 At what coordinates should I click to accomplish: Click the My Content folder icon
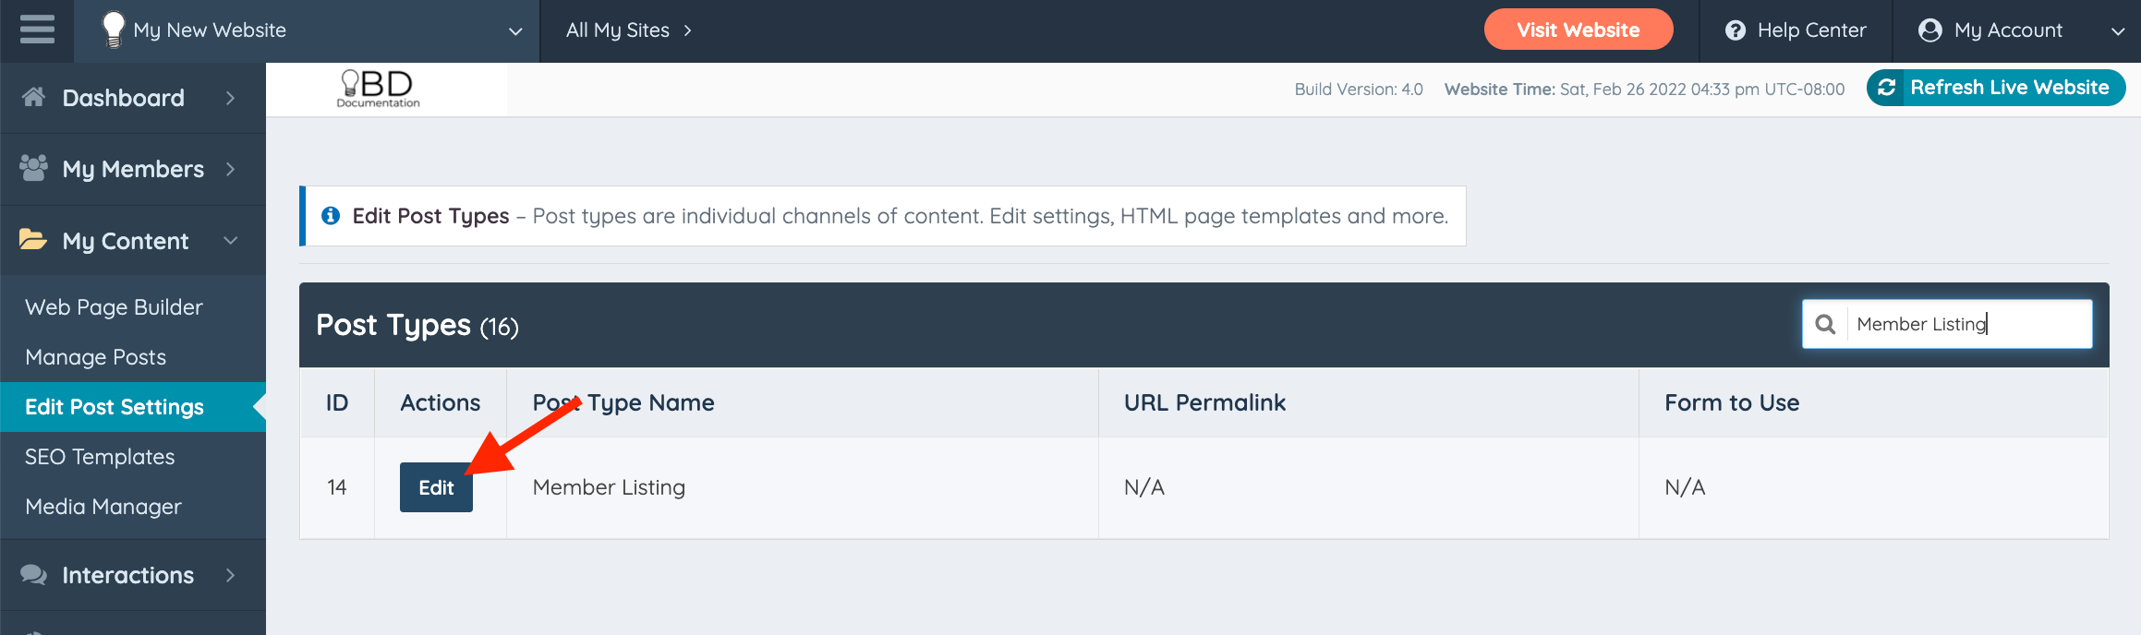(x=33, y=240)
